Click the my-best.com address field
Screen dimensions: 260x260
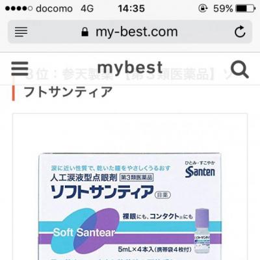(x=130, y=32)
